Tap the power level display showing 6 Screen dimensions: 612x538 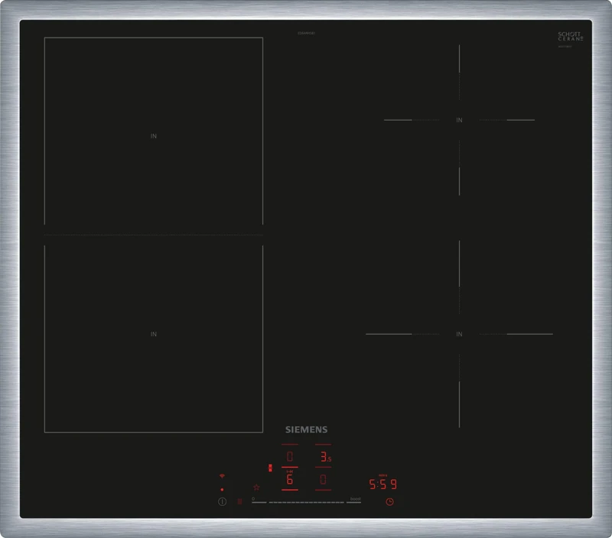coord(288,479)
